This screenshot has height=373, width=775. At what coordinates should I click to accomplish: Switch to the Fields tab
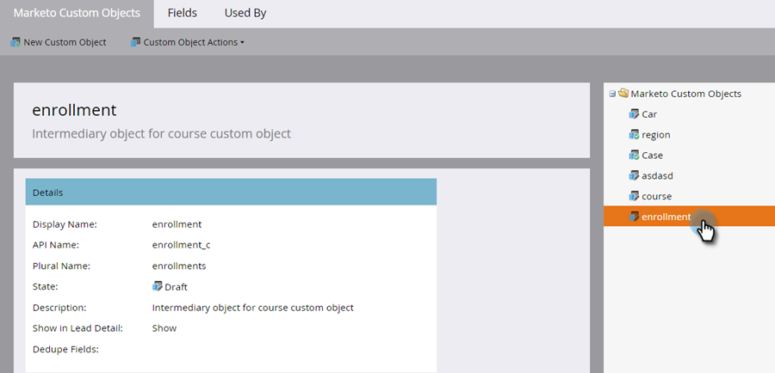[x=182, y=14]
